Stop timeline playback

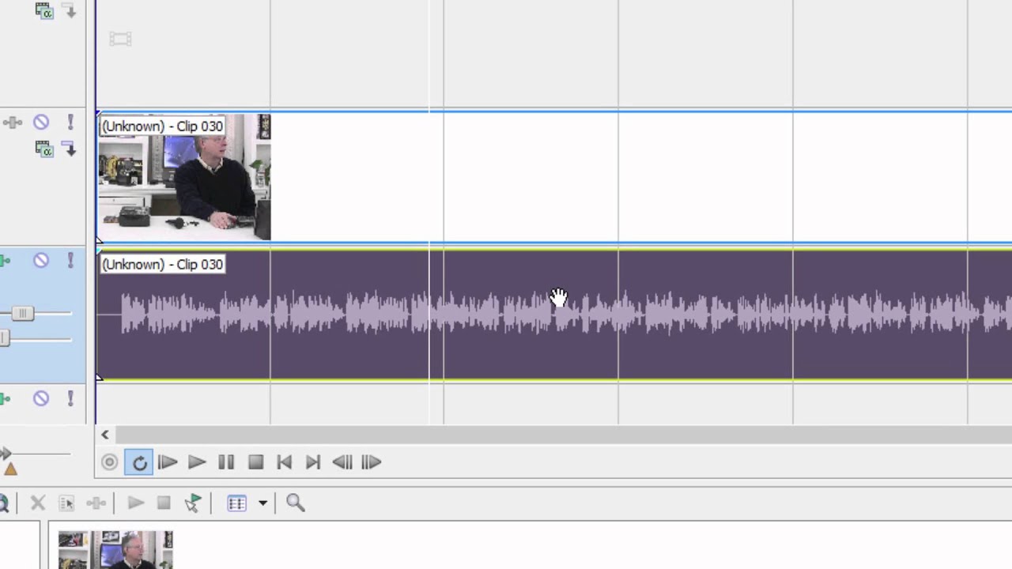255,462
